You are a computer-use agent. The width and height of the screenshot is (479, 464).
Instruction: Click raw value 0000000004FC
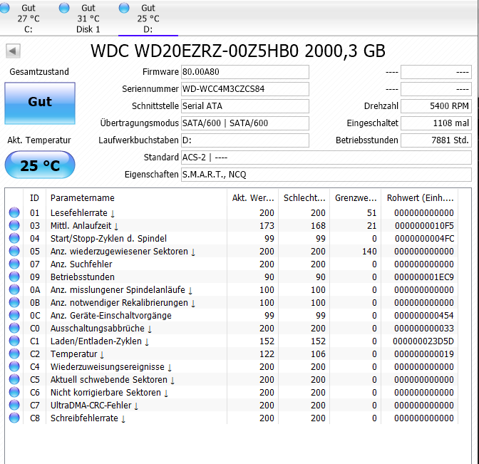pyautogui.click(x=424, y=238)
